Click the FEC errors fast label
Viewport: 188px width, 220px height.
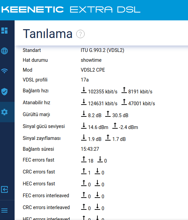click(x=38, y=160)
